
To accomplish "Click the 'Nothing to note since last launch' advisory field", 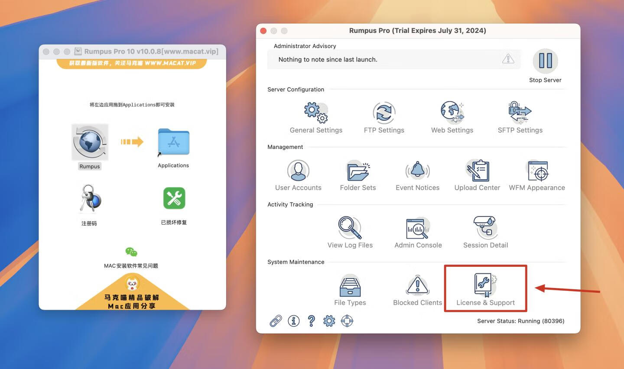I will (393, 59).
